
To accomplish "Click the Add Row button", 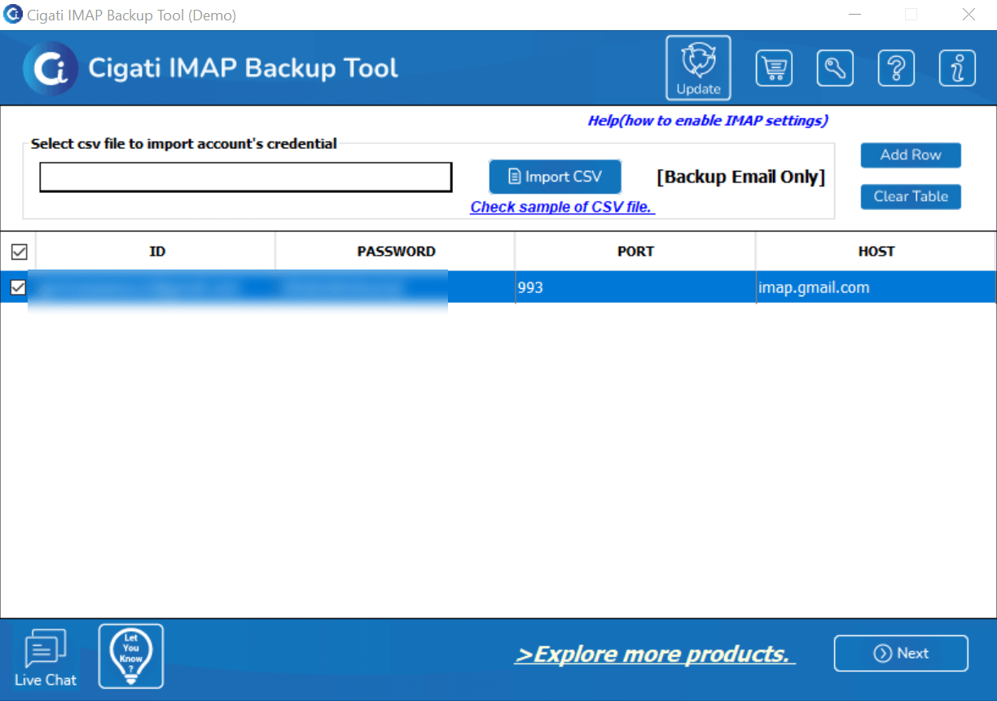I will coord(911,155).
